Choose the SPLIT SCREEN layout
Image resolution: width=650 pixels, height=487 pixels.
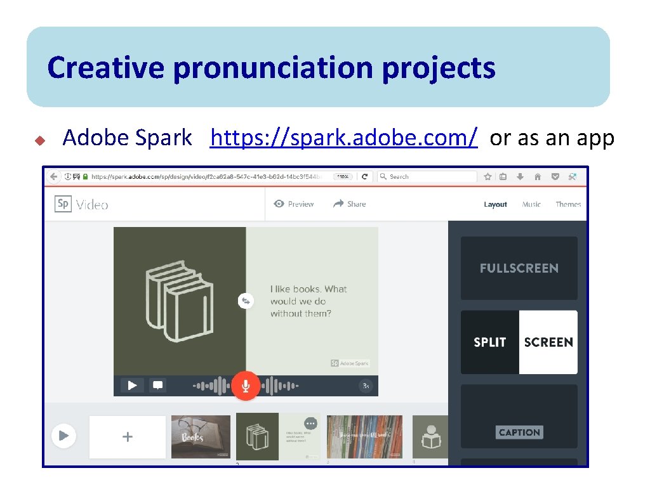tap(519, 342)
